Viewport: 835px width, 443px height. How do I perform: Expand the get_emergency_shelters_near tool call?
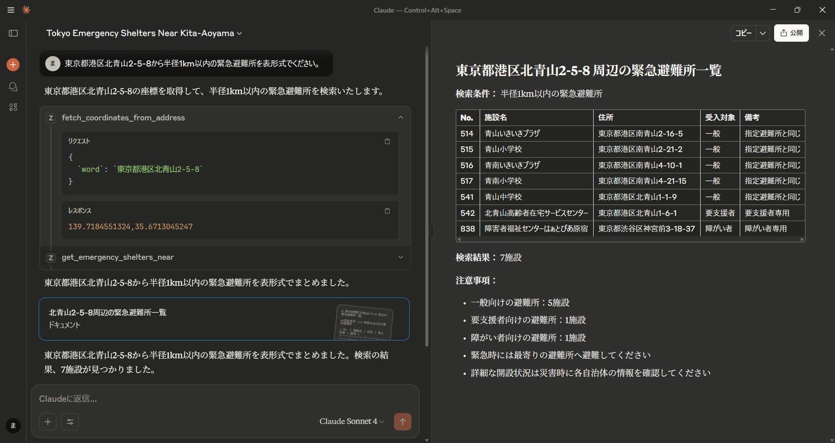tap(401, 257)
